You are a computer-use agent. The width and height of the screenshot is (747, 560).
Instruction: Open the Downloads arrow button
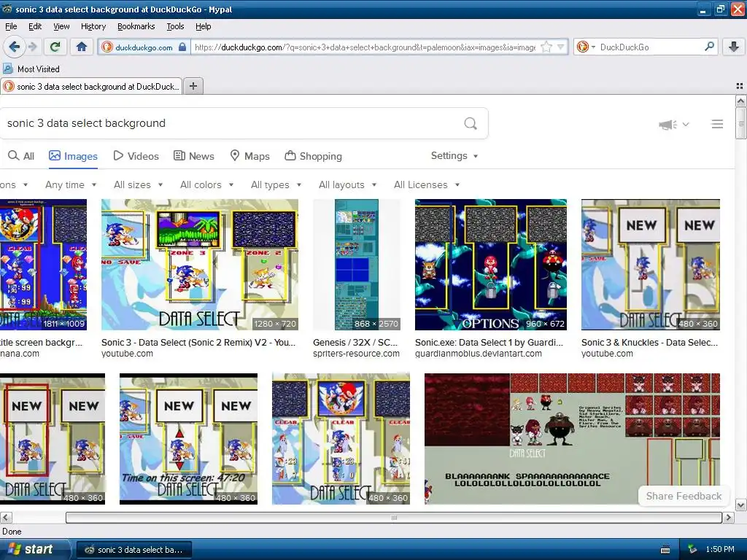[734, 47]
